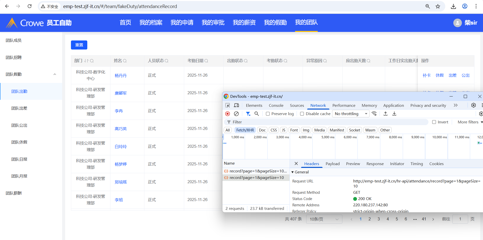Tick the Invert filter checkbox
The image size is (483, 240).
coord(434,122)
